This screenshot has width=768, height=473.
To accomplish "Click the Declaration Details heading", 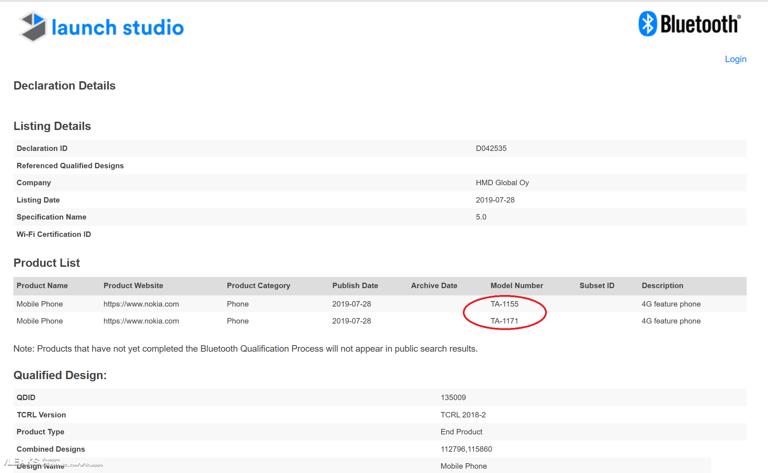I will [64, 86].
